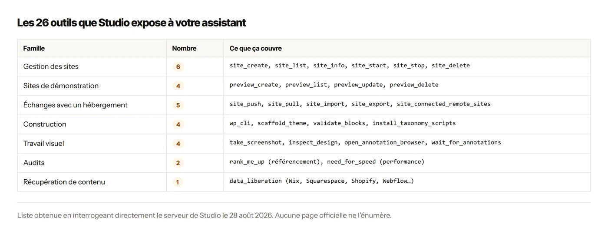This screenshot has height=237, width=608.
Task: Click the heading "Les 26 outils que Studio expose"
Action: tap(131, 23)
